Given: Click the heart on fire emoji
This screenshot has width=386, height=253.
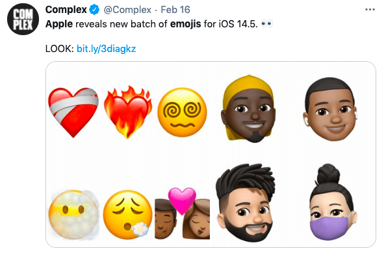Looking at the screenshot, I should [127, 112].
